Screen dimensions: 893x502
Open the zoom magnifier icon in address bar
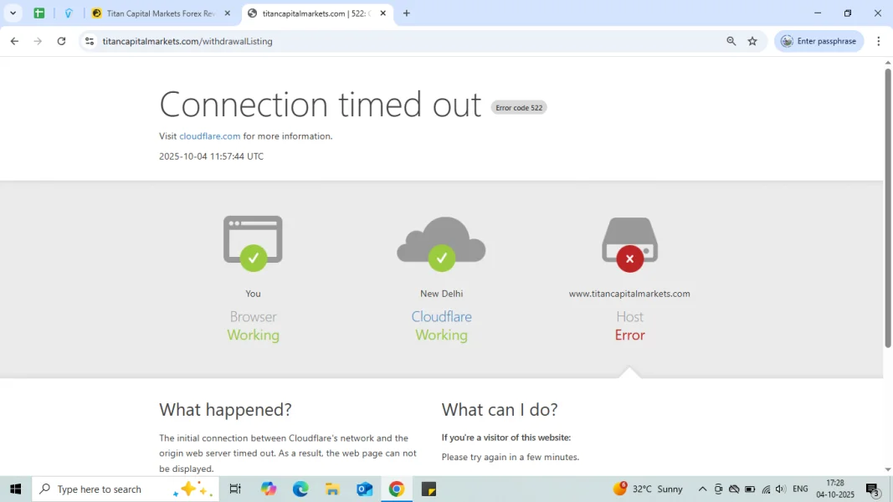731,41
